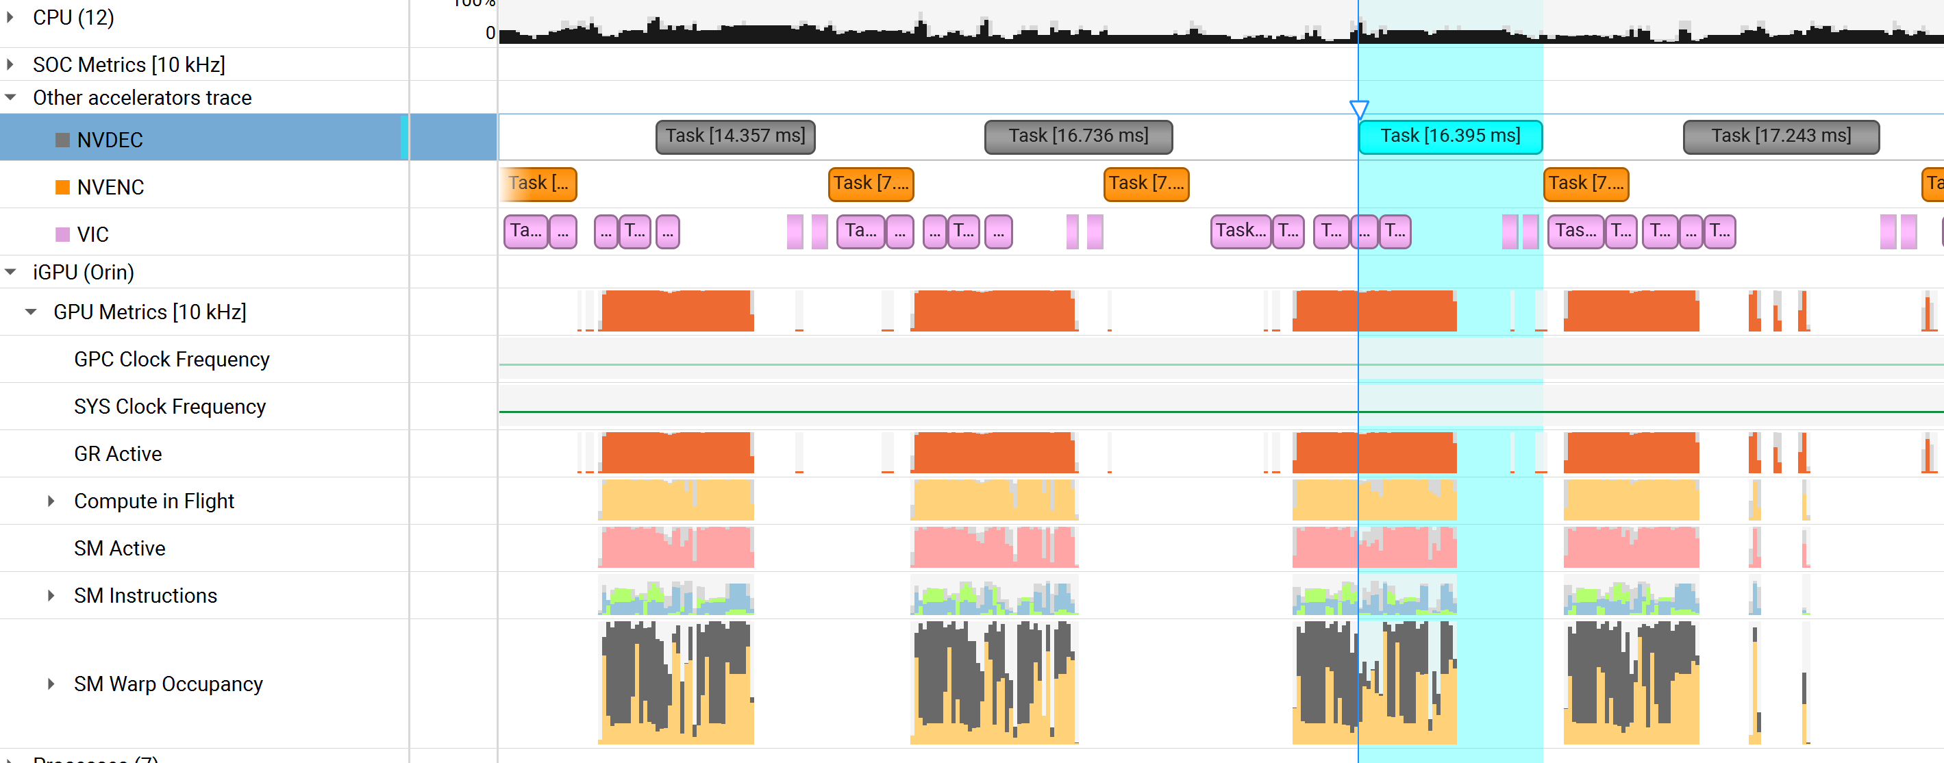This screenshot has width=1944, height=763.
Task: Click the pink VIC color square
Action: (62, 235)
